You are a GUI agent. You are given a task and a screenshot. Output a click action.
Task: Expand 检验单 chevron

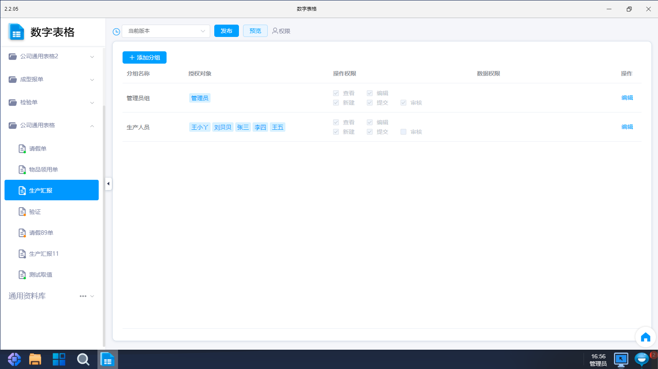(x=92, y=103)
